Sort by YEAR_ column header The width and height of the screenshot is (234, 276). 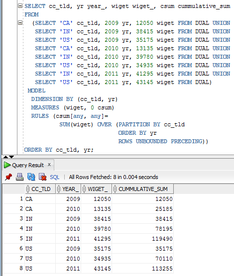(68, 189)
